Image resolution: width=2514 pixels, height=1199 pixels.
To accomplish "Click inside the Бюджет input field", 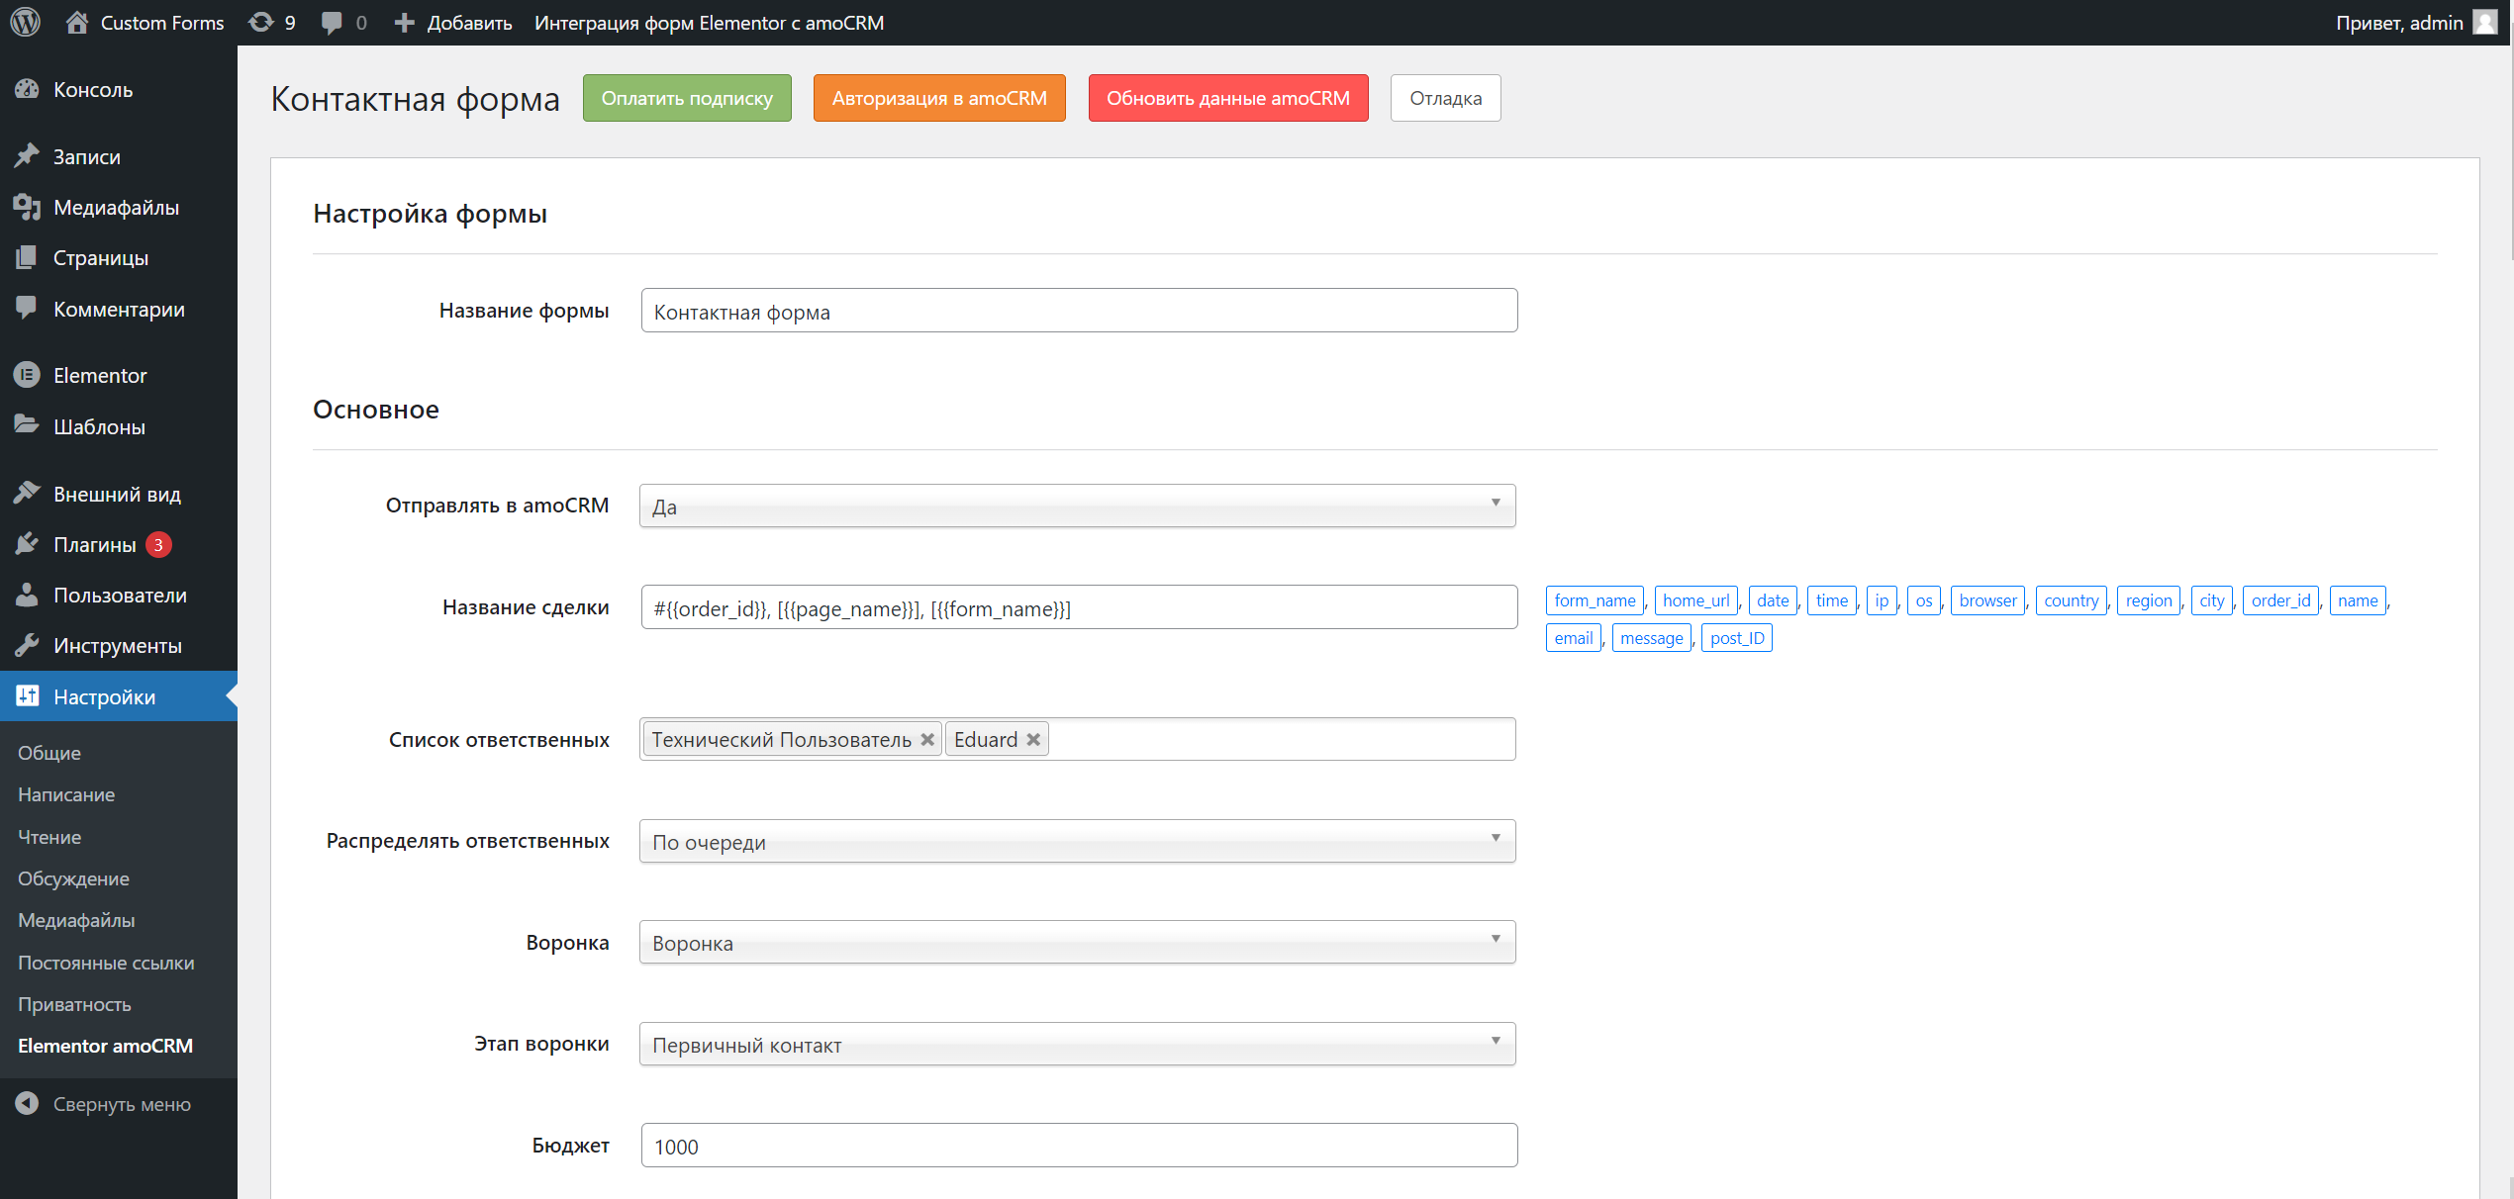I will [x=1078, y=1145].
